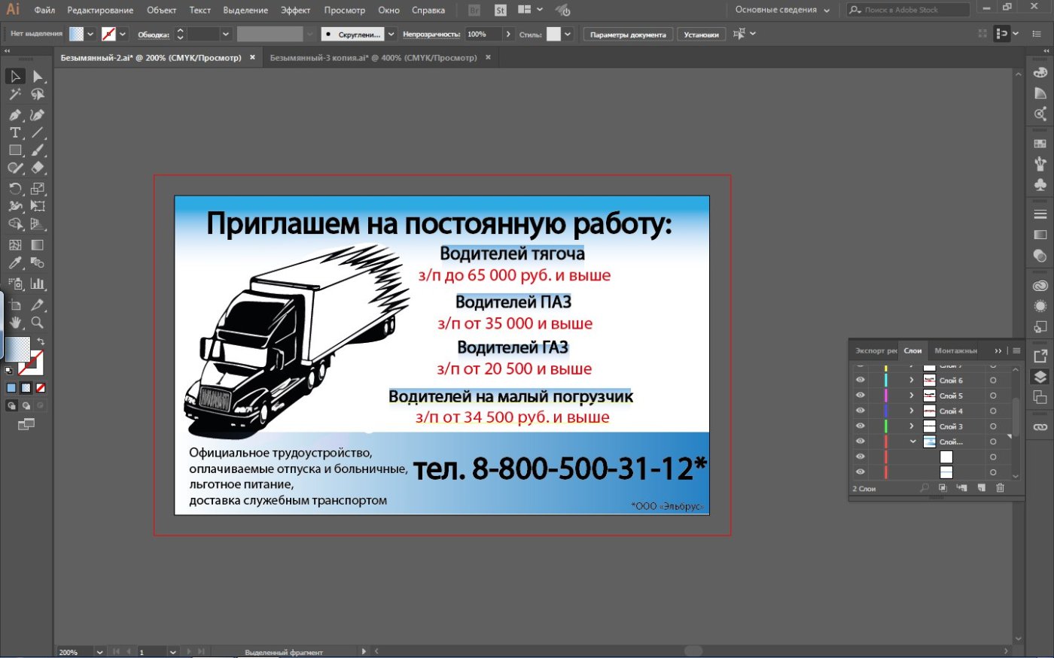Select the Direct Selection tool
The height and width of the screenshot is (658, 1054).
[38, 76]
